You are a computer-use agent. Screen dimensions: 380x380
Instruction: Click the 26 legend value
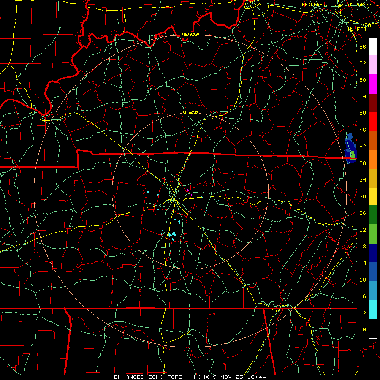(363, 213)
